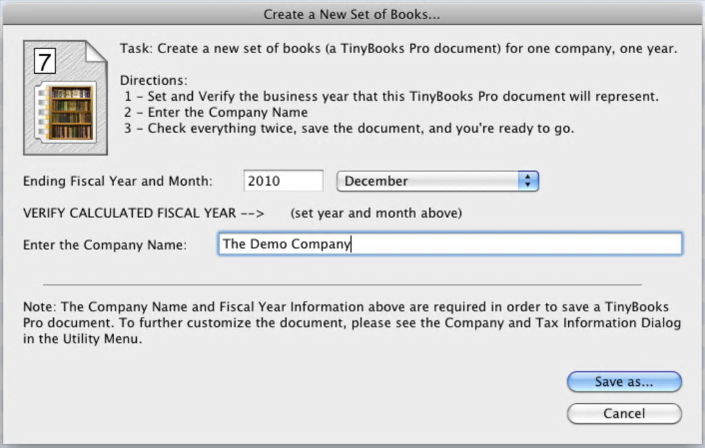Viewport: 705px width, 448px height.
Task: Click into the Company Name text field
Action: click(449, 244)
